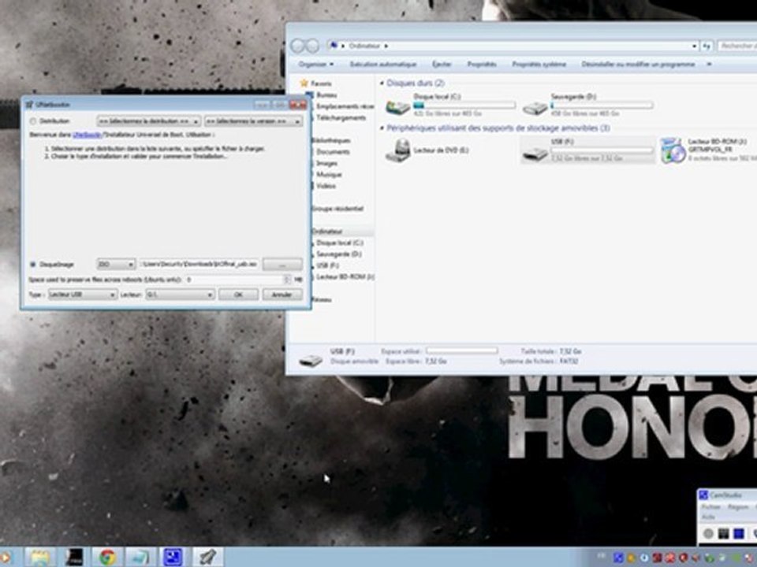
Task: Collapse the Disques durs group header
Action: click(x=382, y=83)
